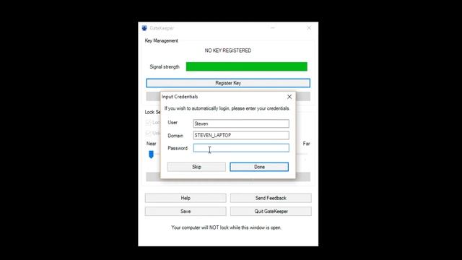This screenshot has height=260, width=462.
Task: Open Help in GateKeeper window
Action: (186, 198)
